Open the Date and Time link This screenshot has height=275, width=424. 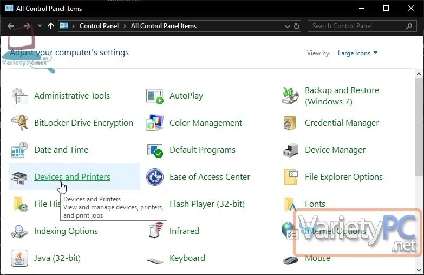coord(61,150)
